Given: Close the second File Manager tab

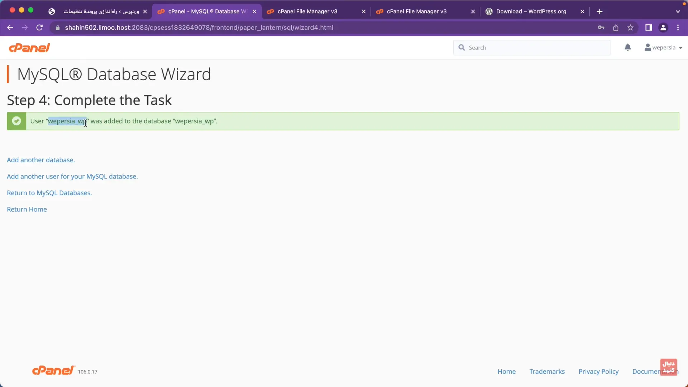Looking at the screenshot, I should point(473,11).
